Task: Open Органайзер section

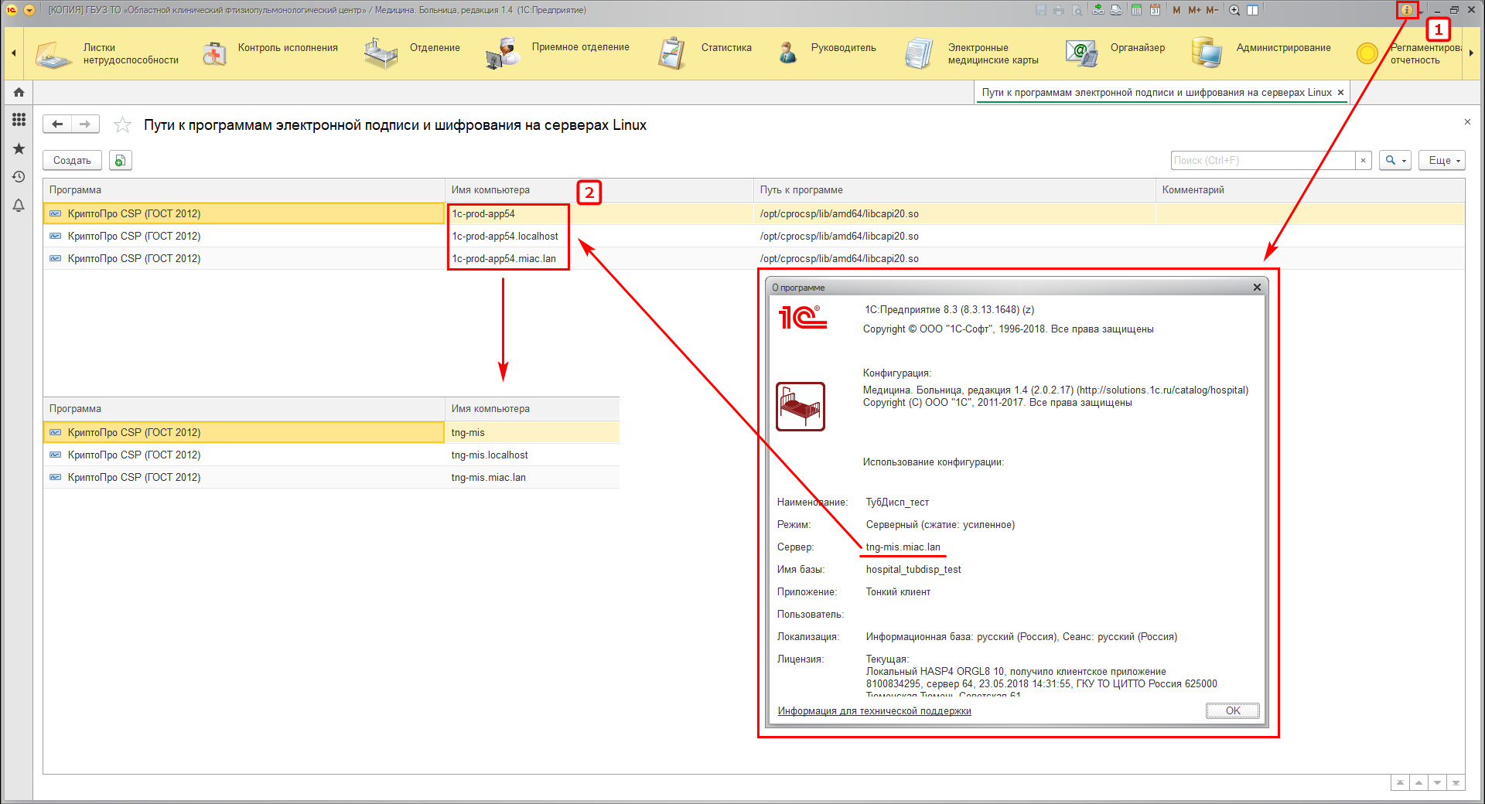Action: 1115,53
